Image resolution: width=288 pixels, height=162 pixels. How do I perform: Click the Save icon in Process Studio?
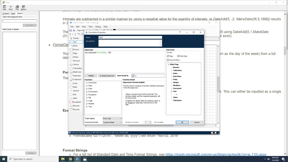(71, 30)
